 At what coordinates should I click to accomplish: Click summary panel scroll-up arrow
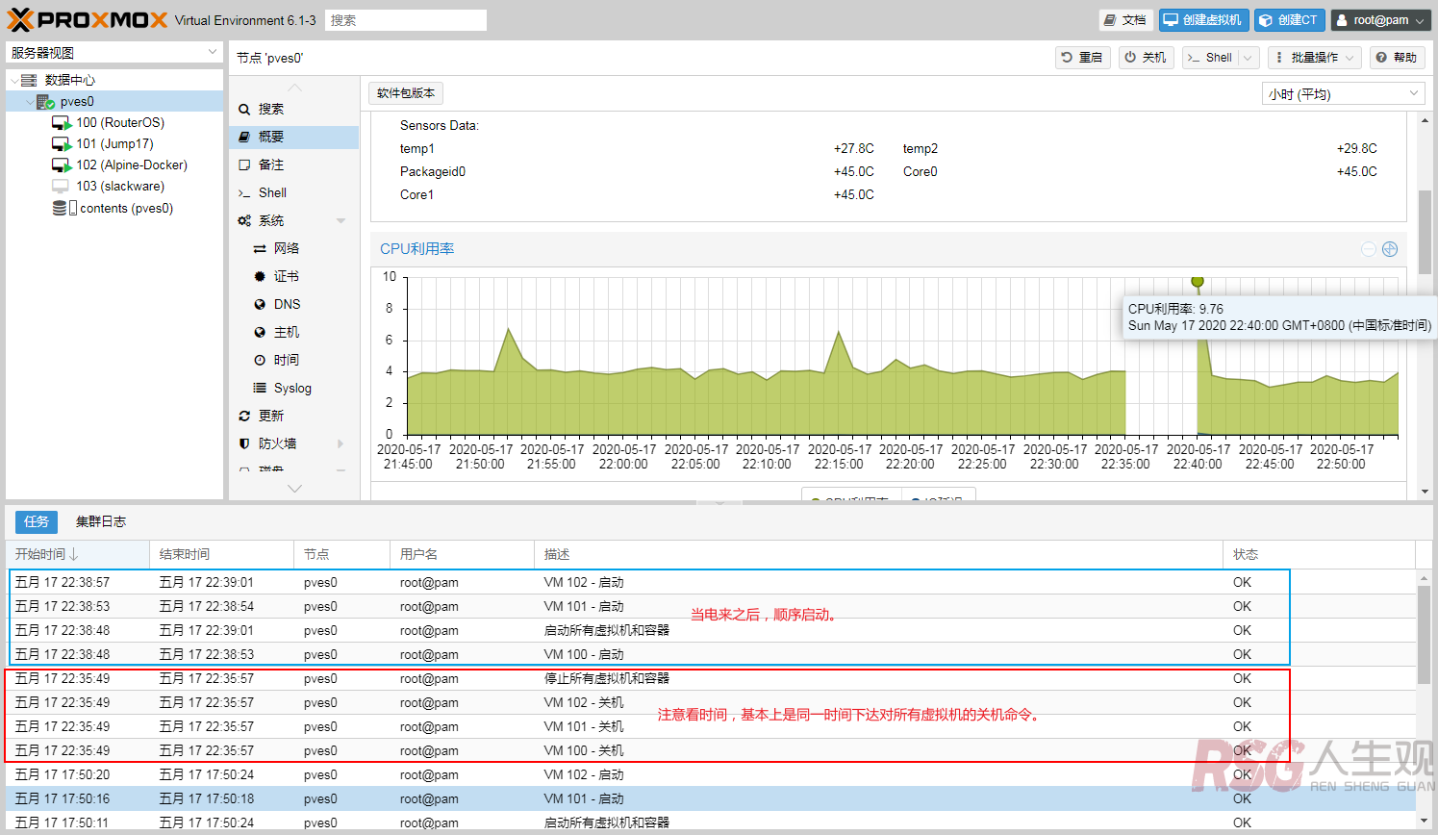(1425, 120)
